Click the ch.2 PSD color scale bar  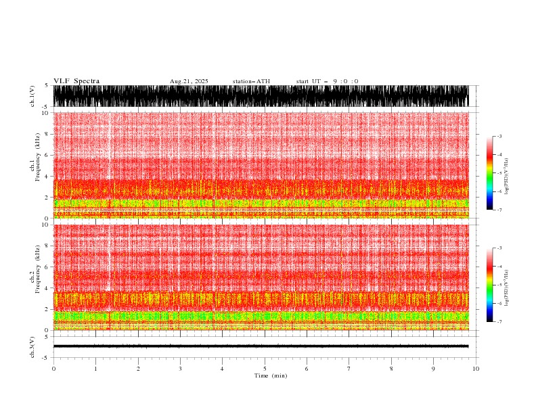pos(489,285)
